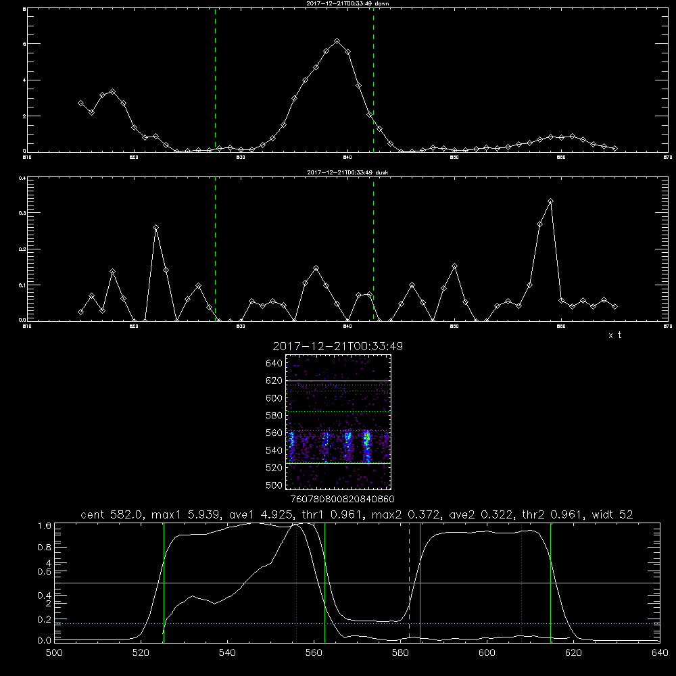Click the '580' label on bottom plot x-axis

coord(400,653)
